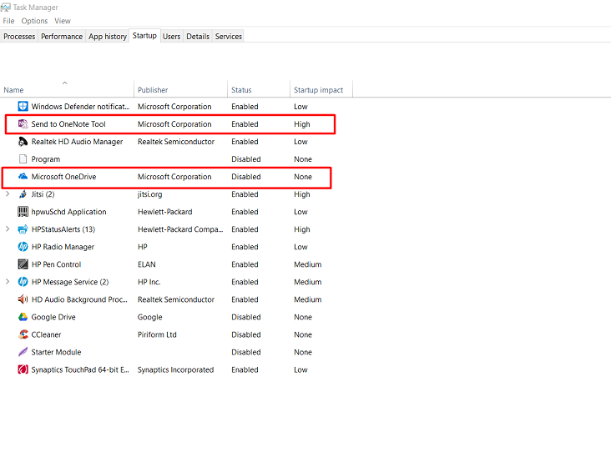Image resolution: width=611 pixels, height=452 pixels.
Task: Expand the HP Message Service (2) group
Action: pyautogui.click(x=8, y=281)
